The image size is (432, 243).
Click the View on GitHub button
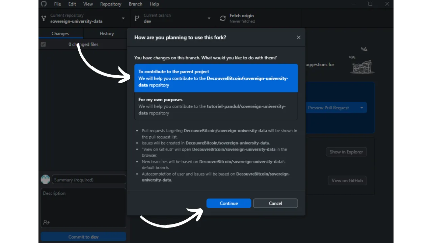point(347,181)
